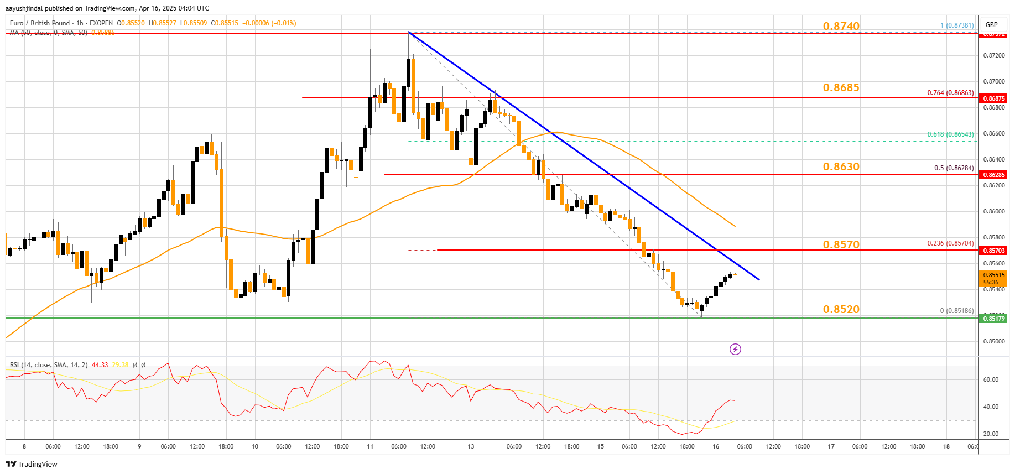Viewport: 1015px width, 474px height.
Task: Click the 0.87200 price scale value
Action: pyautogui.click(x=993, y=55)
